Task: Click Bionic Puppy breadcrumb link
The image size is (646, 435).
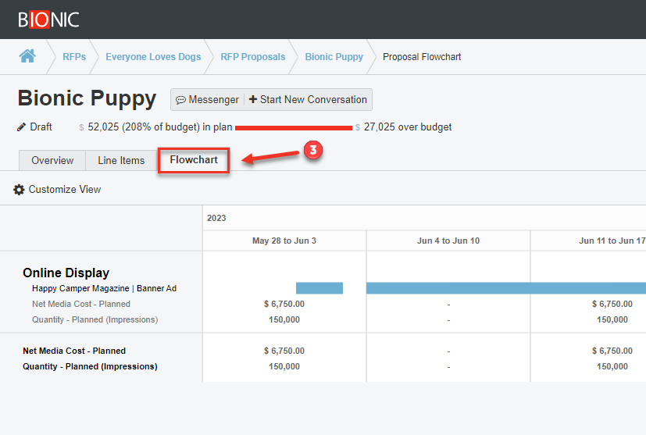Action: point(334,57)
